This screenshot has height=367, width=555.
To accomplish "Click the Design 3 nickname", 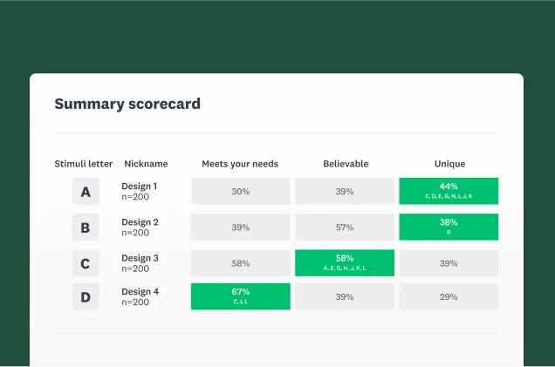I will (140, 258).
